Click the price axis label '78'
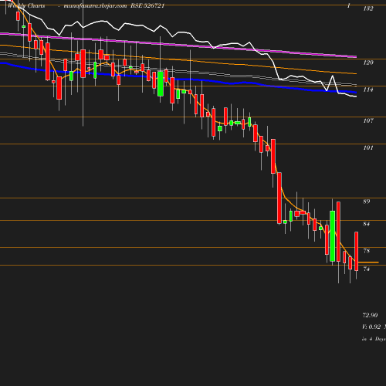386x386 pixels. tap(367, 251)
